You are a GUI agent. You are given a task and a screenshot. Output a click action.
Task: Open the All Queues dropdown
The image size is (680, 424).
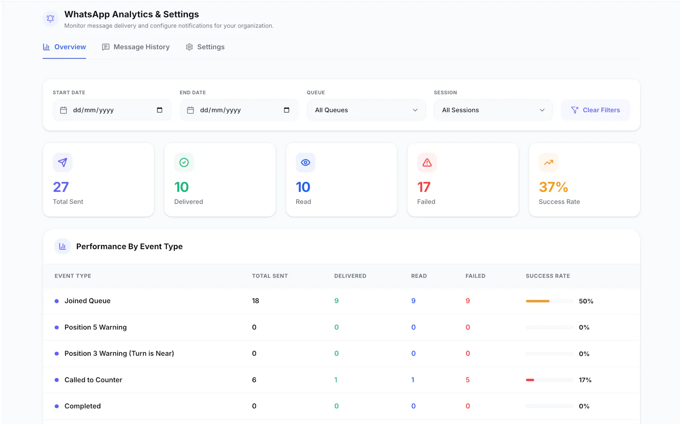point(366,110)
